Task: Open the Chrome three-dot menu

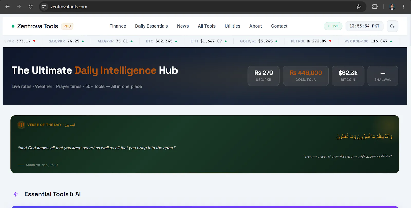Action: point(404,7)
